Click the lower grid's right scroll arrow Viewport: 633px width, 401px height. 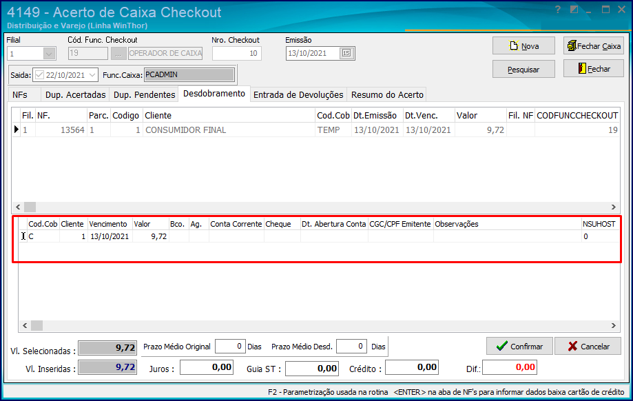(614, 325)
